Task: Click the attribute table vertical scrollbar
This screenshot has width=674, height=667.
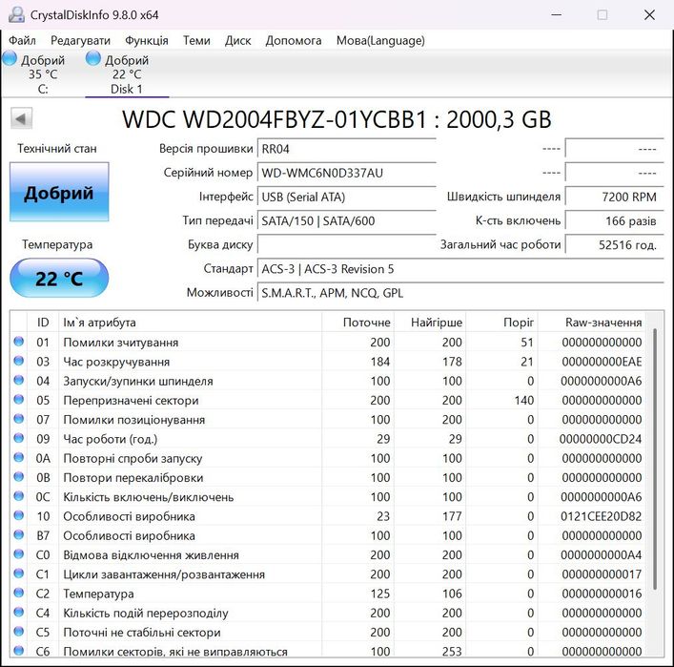Action: pos(655,458)
